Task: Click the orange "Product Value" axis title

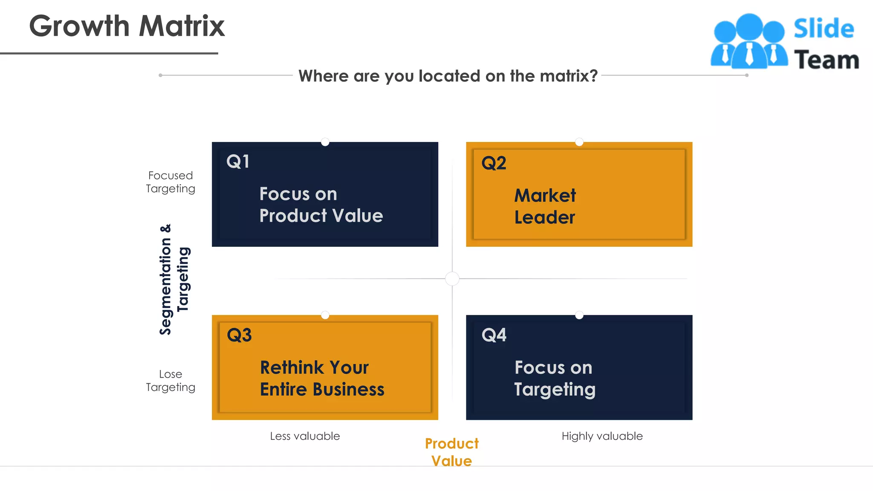Action: point(452,452)
